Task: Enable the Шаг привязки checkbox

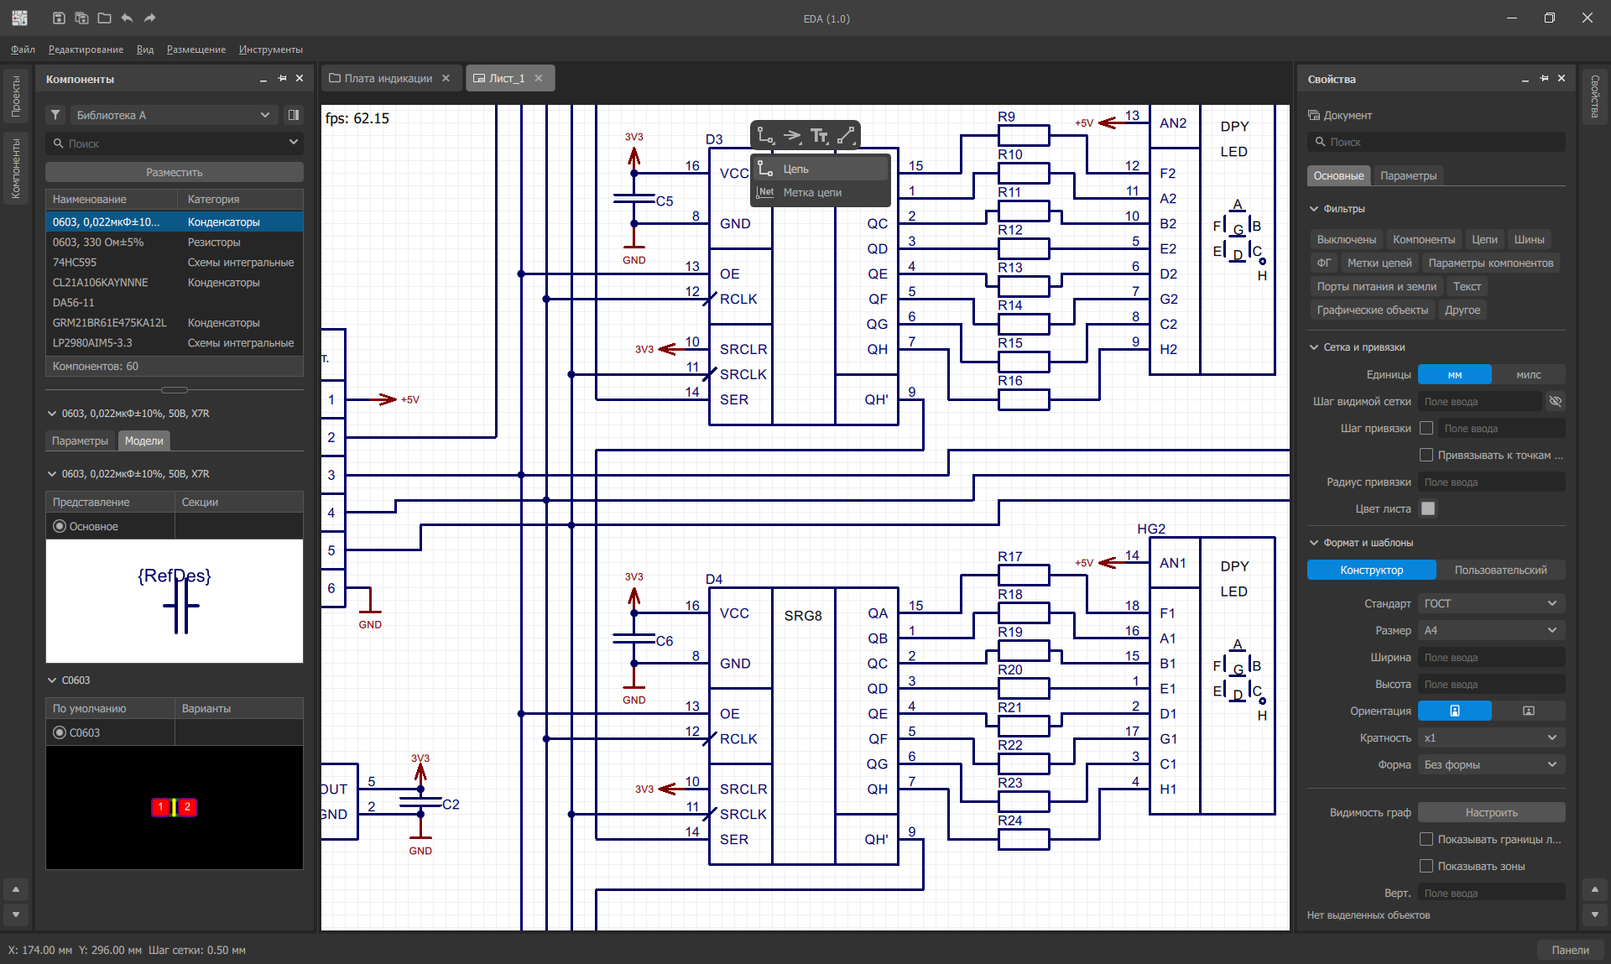Action: (x=1426, y=428)
